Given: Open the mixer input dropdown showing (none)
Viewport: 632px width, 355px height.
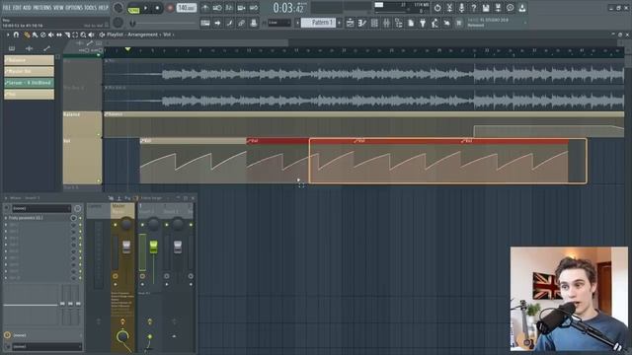Looking at the screenshot, I should point(41,208).
